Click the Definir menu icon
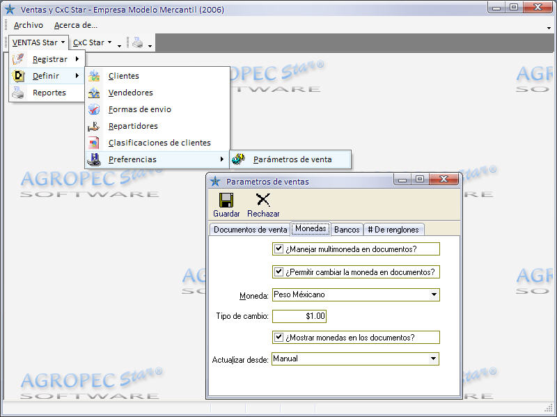Image resolution: width=557 pixels, height=417 pixels. pyautogui.click(x=18, y=76)
